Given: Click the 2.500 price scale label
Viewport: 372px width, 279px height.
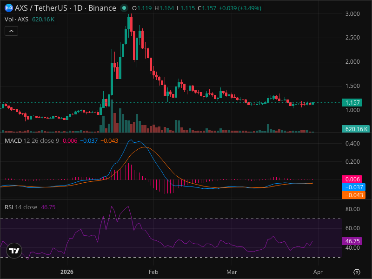Looking at the screenshot, I should [x=352, y=38].
